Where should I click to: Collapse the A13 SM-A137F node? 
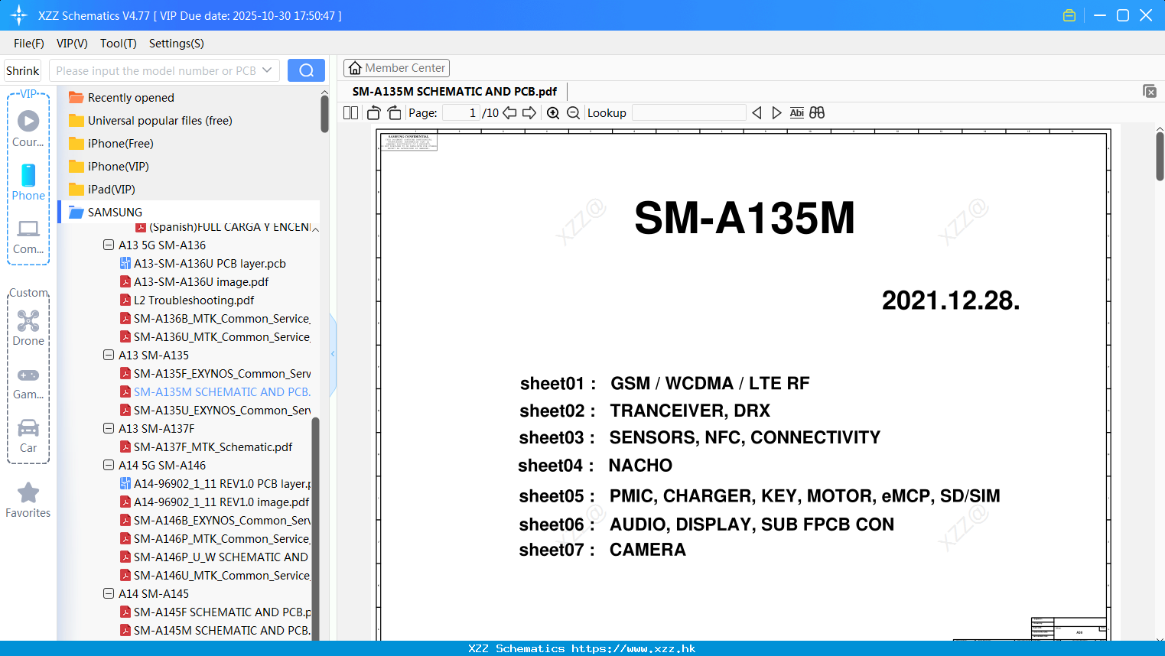click(x=109, y=428)
